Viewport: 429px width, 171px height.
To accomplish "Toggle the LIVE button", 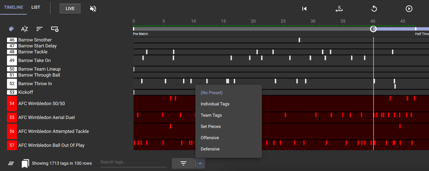I will tap(70, 9).
